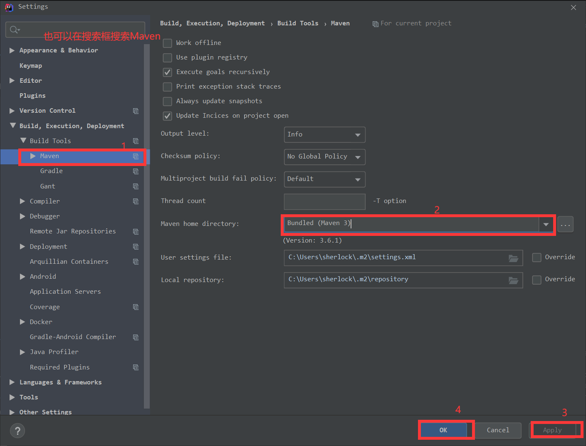Open the Output level dropdown
Image resolution: width=586 pixels, height=446 pixels.
point(325,135)
